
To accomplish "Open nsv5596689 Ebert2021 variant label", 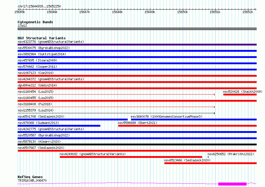I will (x=138, y=123).
